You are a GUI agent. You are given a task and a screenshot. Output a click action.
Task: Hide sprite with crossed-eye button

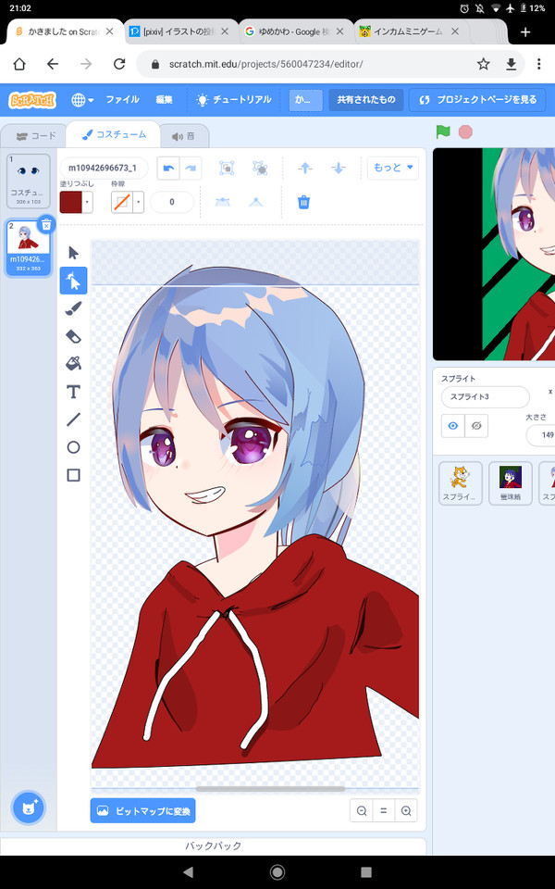476,426
